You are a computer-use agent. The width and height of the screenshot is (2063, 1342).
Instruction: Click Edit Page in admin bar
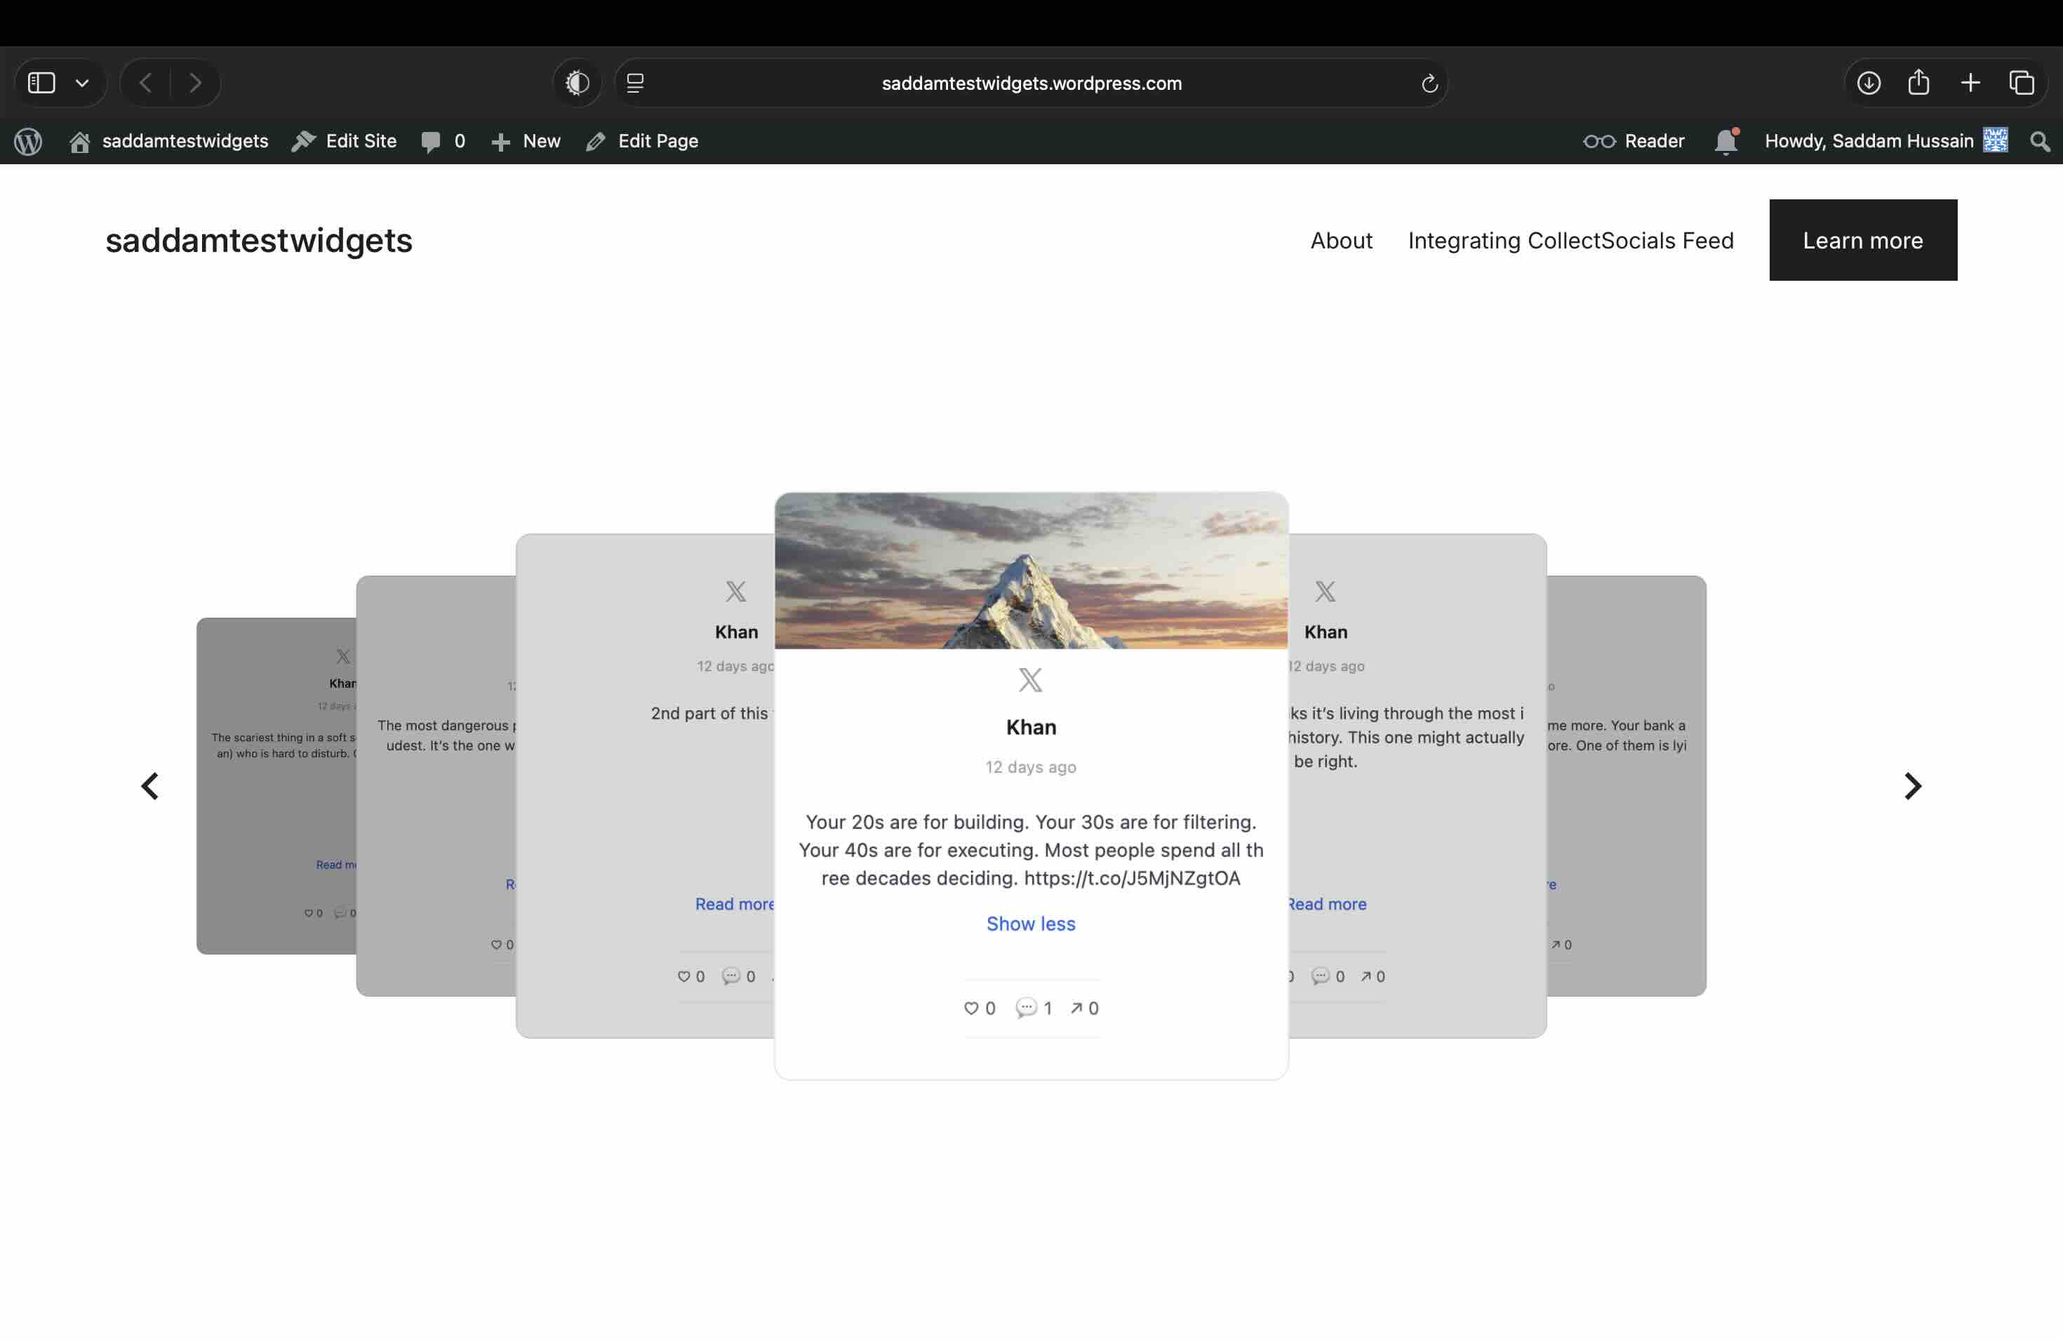pos(642,141)
